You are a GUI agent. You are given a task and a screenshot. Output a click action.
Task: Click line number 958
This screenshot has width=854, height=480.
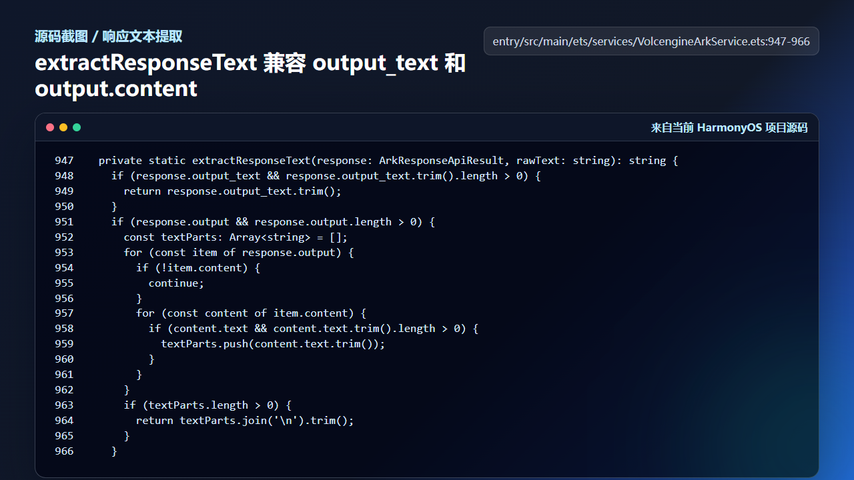[x=65, y=329]
